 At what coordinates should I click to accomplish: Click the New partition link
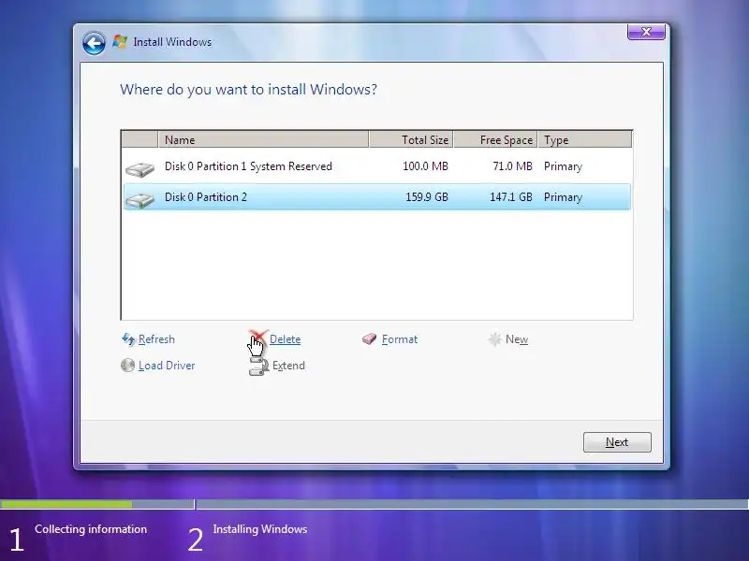(517, 339)
